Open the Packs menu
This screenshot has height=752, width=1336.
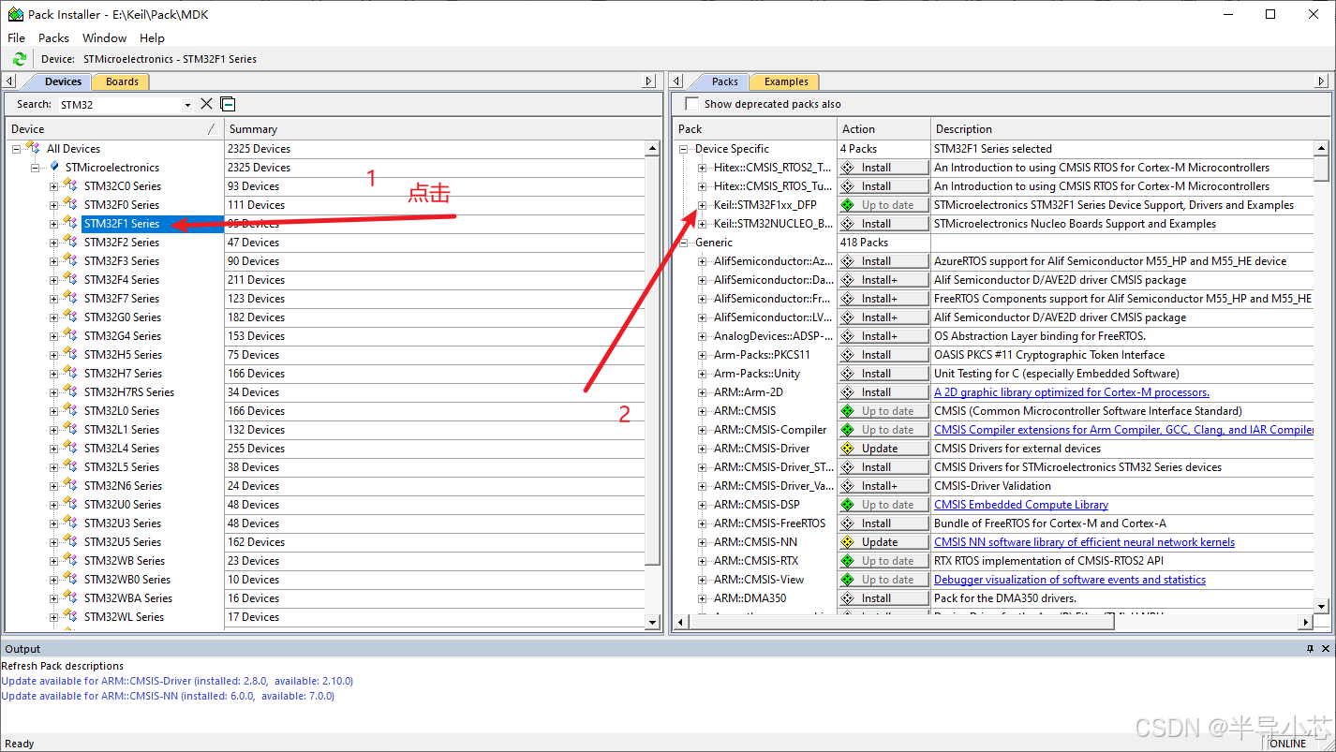tap(53, 37)
